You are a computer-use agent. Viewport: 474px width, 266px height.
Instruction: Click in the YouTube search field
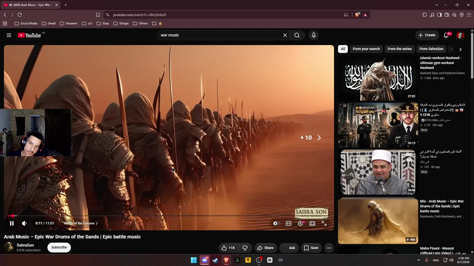point(220,35)
